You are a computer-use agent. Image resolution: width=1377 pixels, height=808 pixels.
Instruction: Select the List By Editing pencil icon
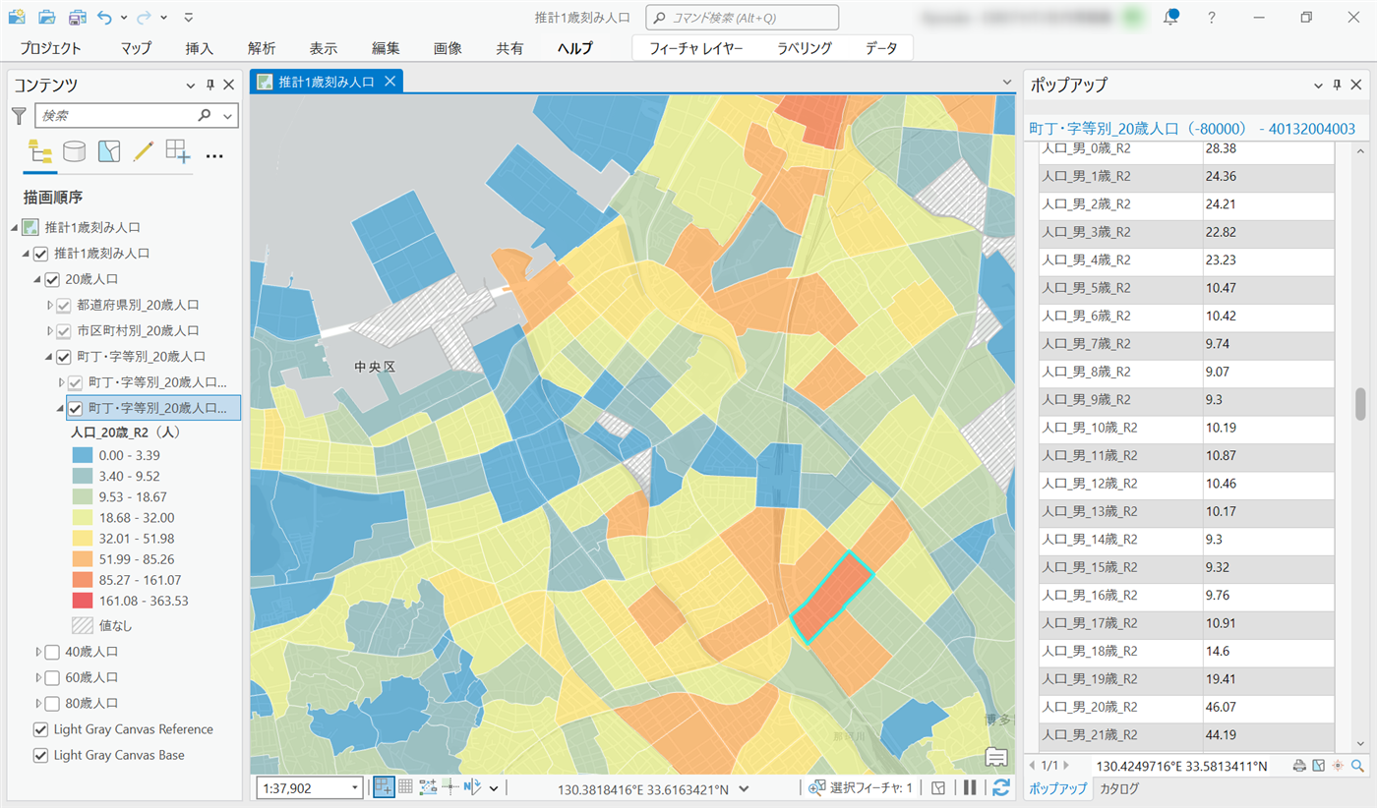click(x=144, y=151)
